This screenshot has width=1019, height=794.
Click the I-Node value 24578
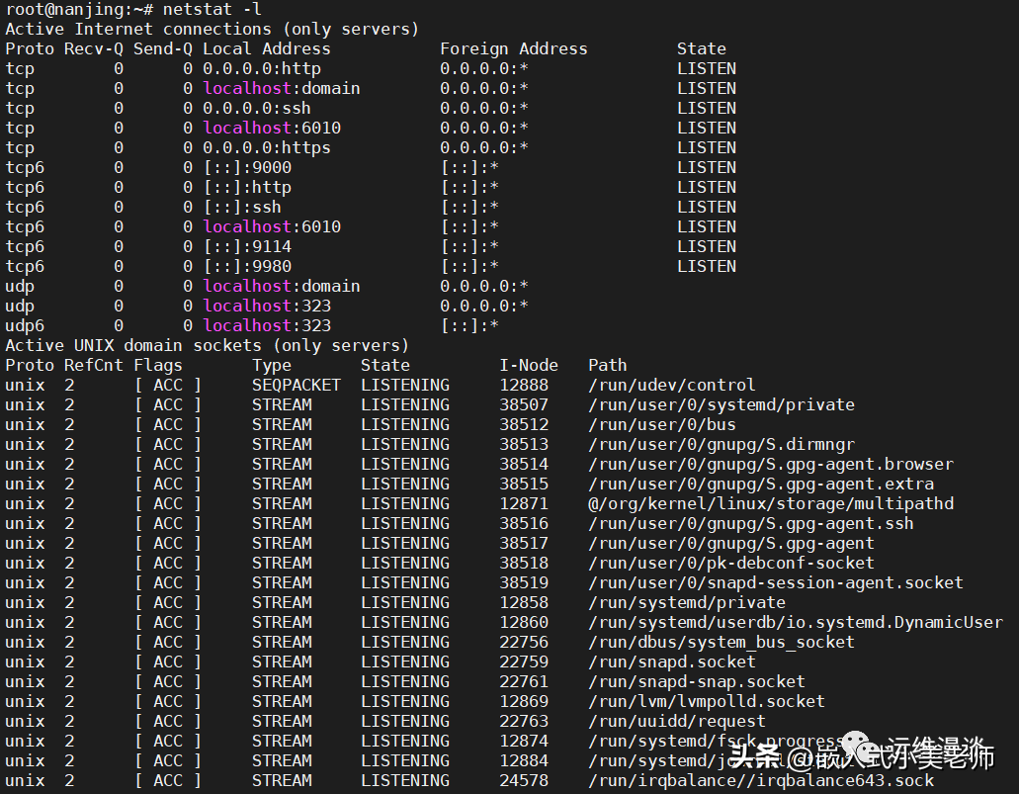pyautogui.click(x=523, y=780)
